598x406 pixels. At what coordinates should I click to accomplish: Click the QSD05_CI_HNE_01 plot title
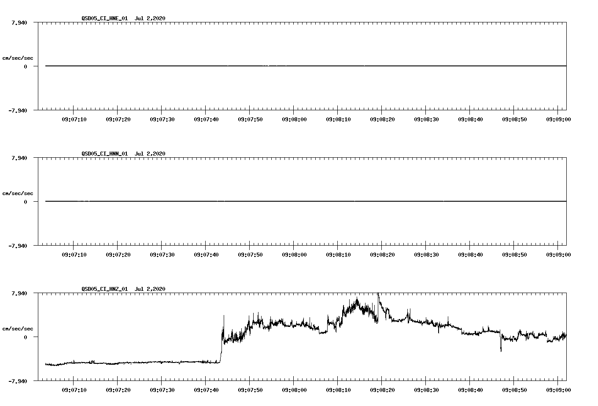pos(123,18)
